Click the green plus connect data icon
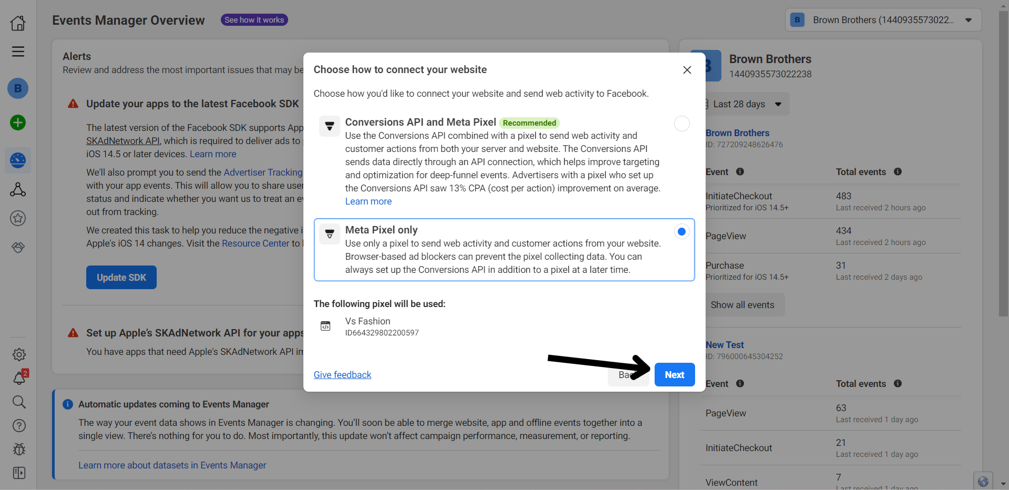This screenshot has width=1009, height=490. click(x=18, y=122)
